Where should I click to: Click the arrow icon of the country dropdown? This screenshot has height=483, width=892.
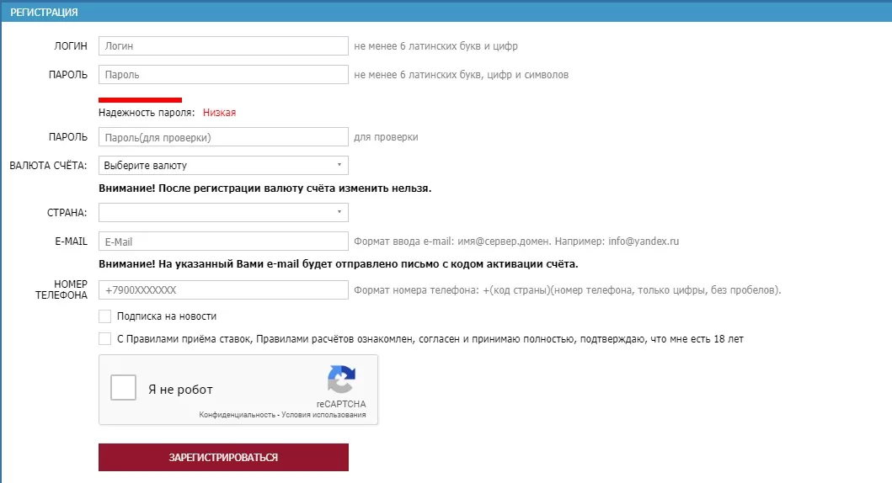tap(339, 212)
